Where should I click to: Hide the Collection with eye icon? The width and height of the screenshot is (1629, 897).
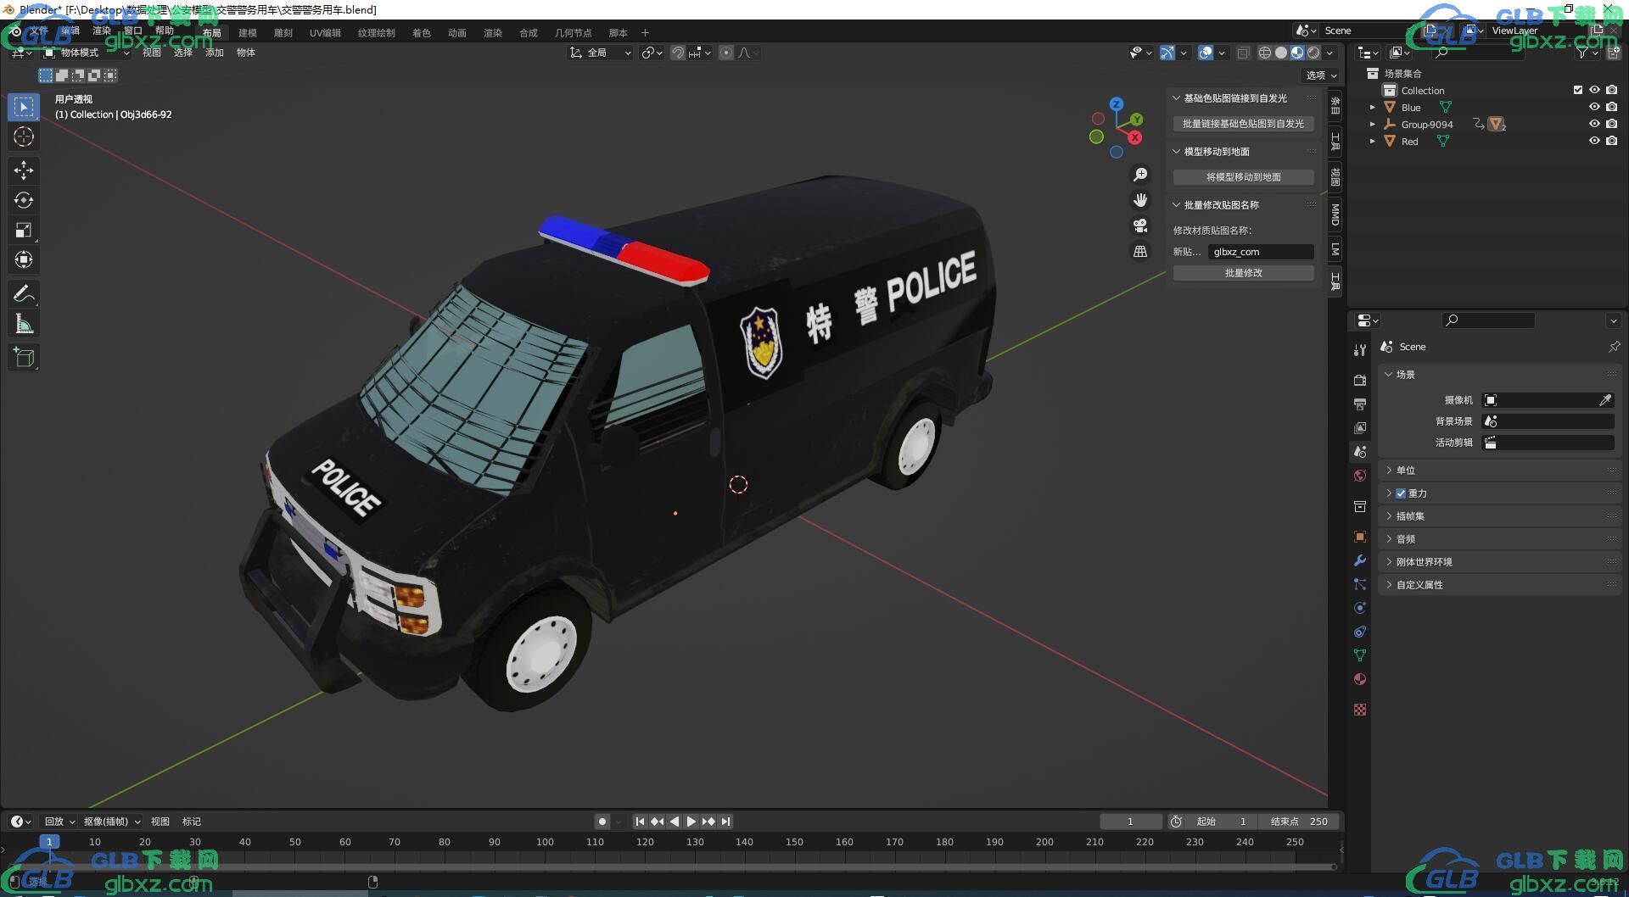pyautogui.click(x=1594, y=90)
